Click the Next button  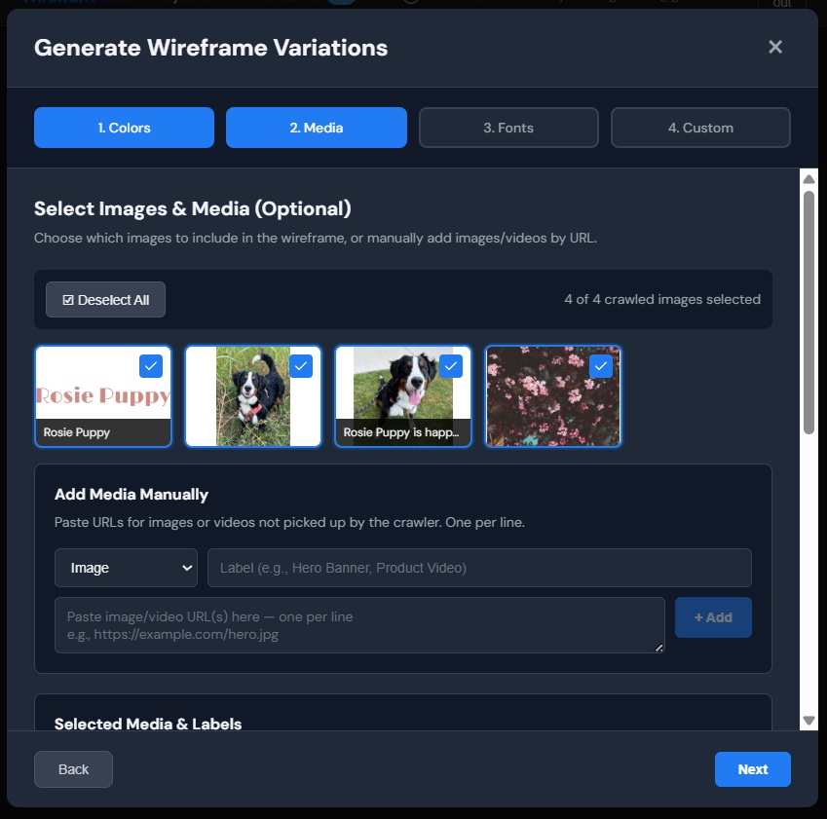click(752, 768)
